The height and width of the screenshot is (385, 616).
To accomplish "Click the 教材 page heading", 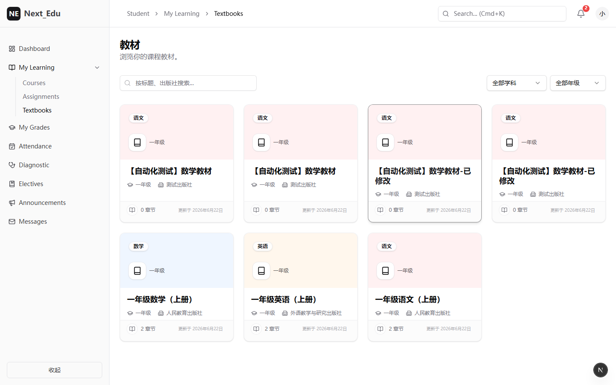I will (x=130, y=45).
